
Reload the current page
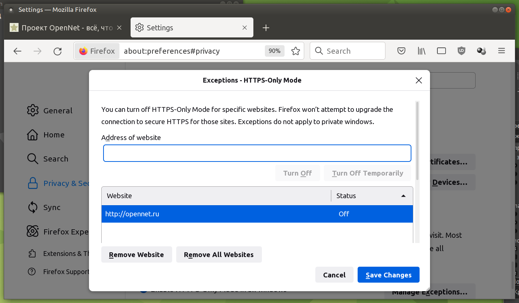(58, 51)
